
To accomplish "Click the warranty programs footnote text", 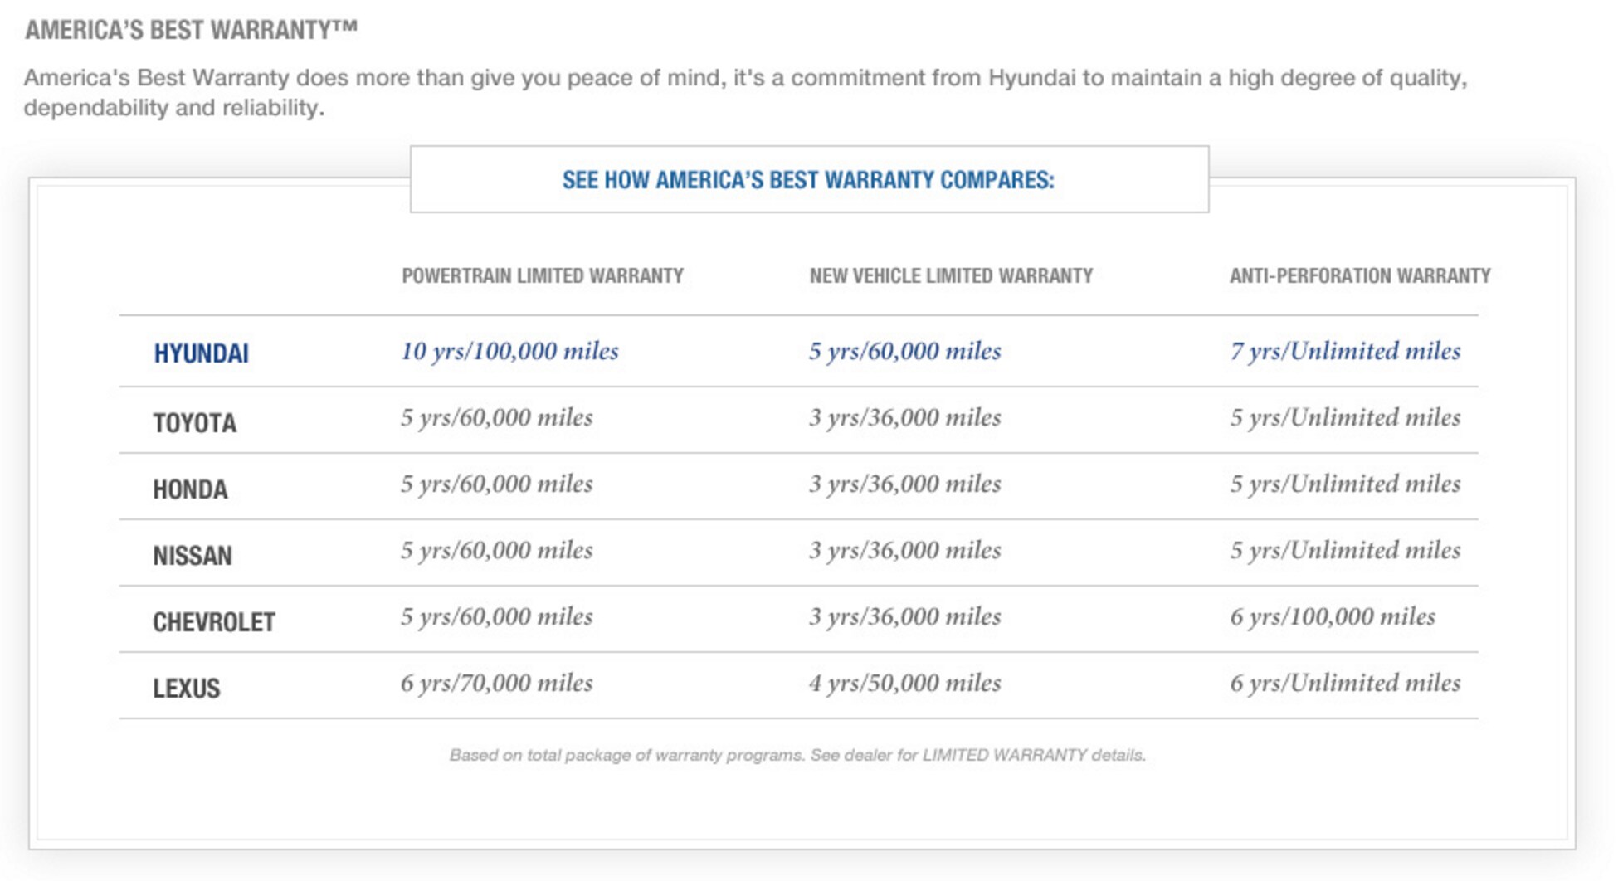I will [797, 755].
